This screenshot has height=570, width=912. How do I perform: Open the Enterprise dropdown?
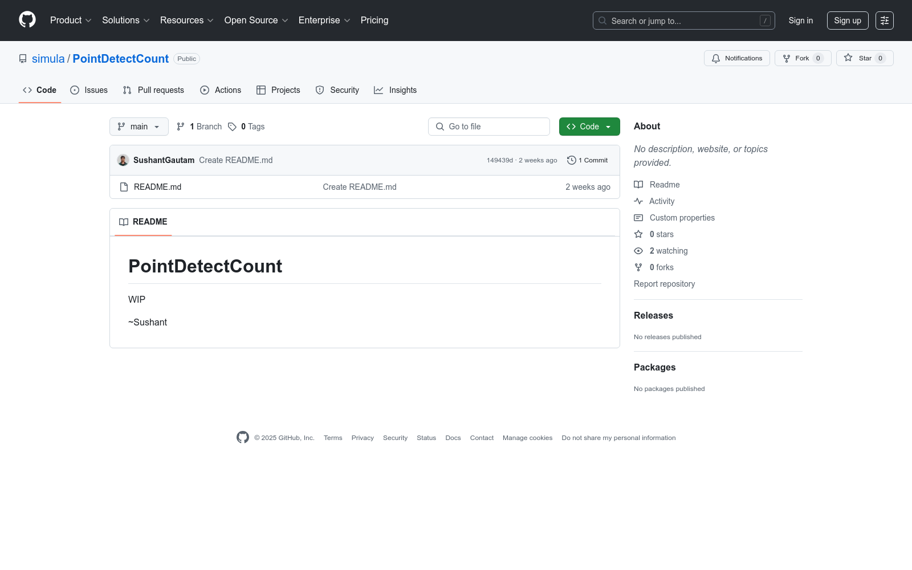click(324, 21)
